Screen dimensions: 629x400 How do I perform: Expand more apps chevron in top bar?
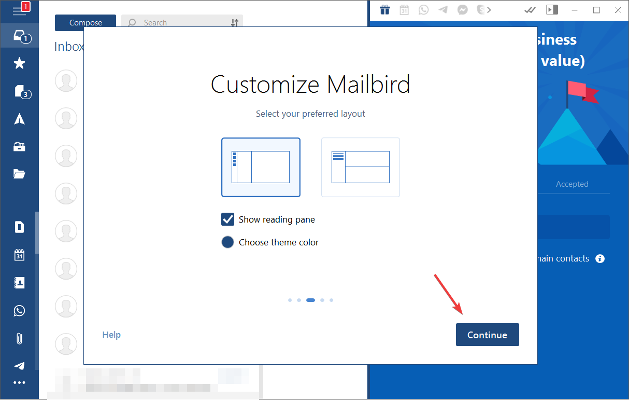click(x=489, y=9)
